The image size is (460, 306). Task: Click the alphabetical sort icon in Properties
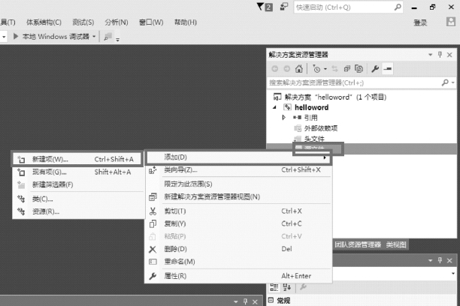[x=287, y=287]
